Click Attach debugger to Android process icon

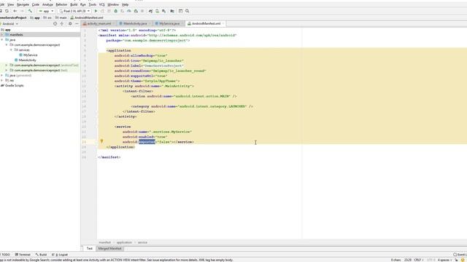click(136, 11)
